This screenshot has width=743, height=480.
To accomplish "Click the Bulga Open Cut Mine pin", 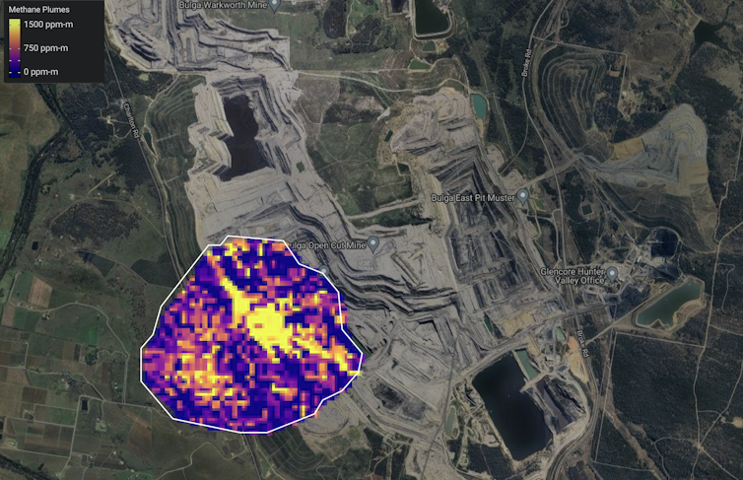I will point(373,242).
